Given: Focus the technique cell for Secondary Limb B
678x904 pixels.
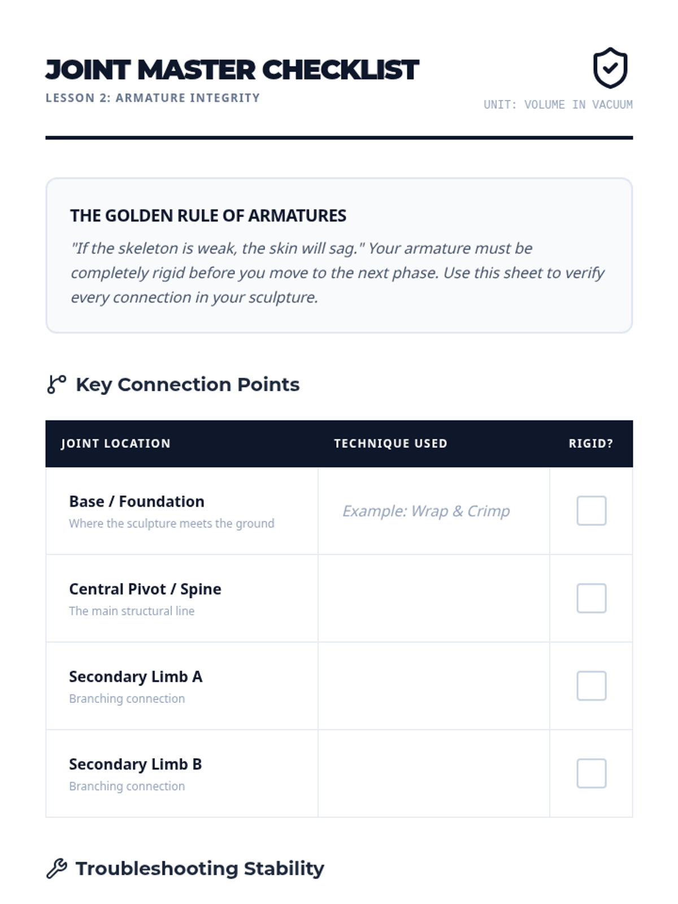Looking at the screenshot, I should coord(433,773).
